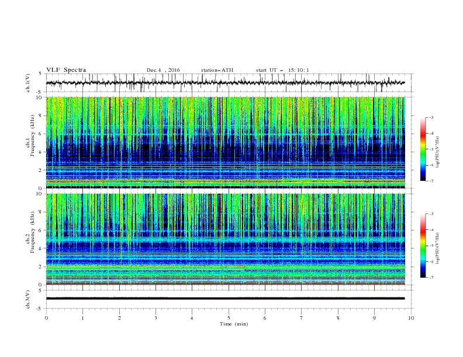Click the ch.1 voltage waveform trace
The image size is (463, 357).
tap(225, 83)
